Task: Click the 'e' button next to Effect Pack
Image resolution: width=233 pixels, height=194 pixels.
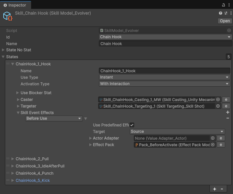Action: [221, 145]
